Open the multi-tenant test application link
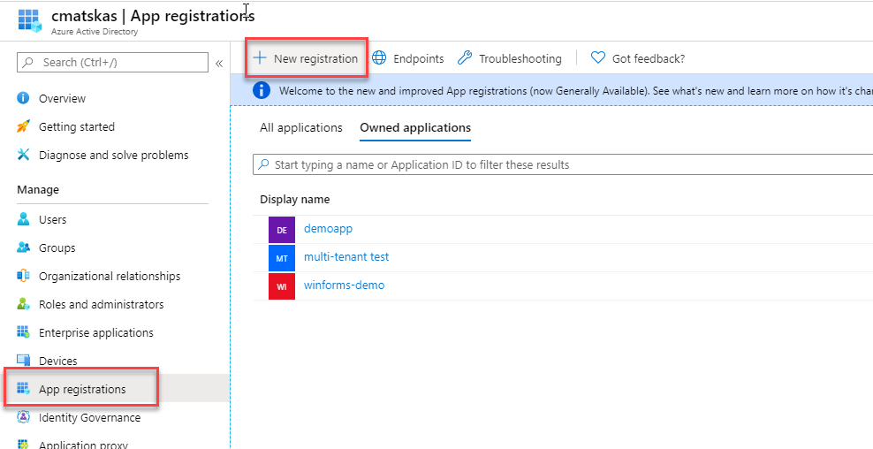The width and height of the screenshot is (873, 449). pos(346,257)
